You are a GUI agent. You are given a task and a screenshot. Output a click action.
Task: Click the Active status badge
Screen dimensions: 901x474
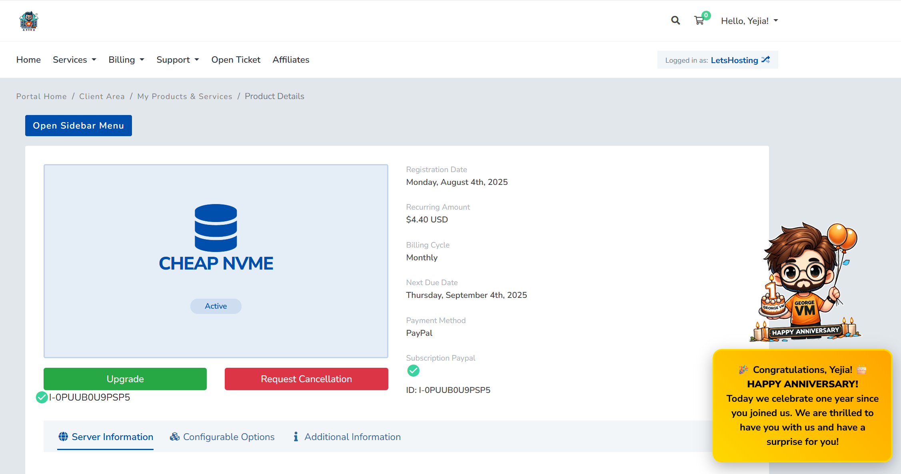click(216, 306)
